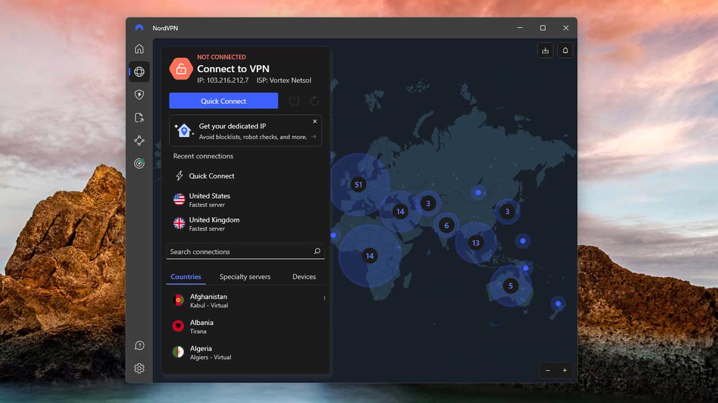Dismiss the dedicated IP banner
718x403 pixels.
tap(315, 121)
